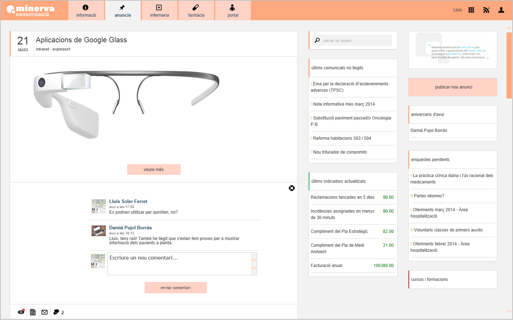
Task: Click the page scroll up arrow
Action: pos(509,28)
